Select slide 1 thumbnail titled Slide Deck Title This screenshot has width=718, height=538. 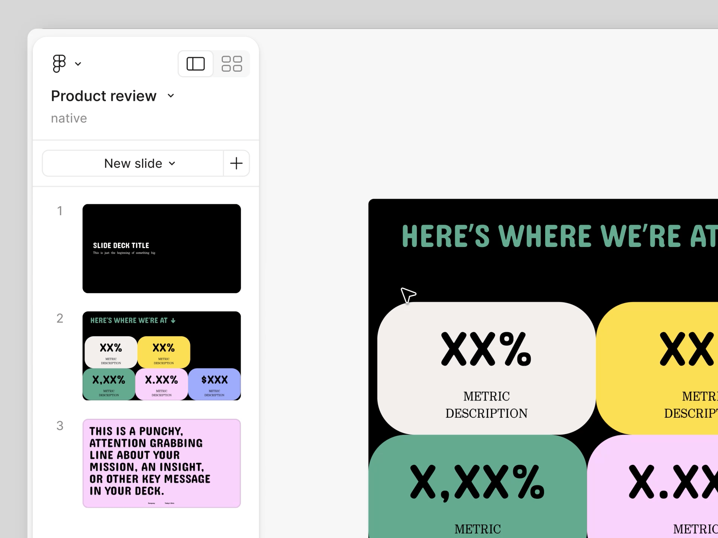(x=162, y=248)
